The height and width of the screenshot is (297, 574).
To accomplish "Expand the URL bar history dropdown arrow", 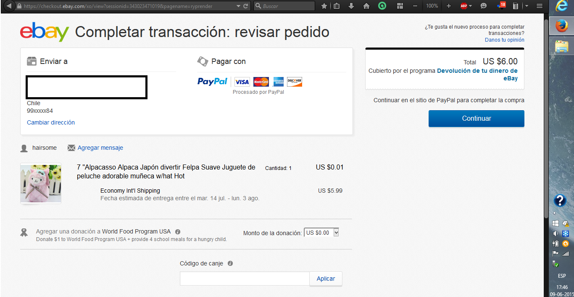I will pos(238,6).
